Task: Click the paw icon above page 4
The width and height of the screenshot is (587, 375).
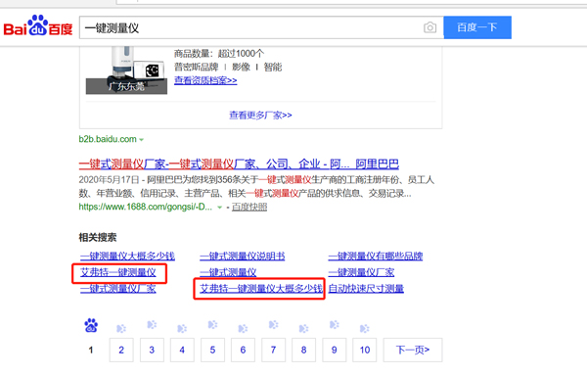Action: click(182, 329)
